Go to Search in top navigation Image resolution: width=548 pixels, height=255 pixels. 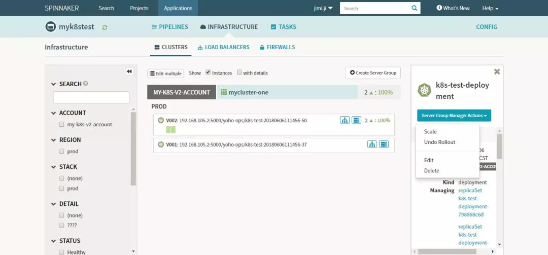(106, 8)
